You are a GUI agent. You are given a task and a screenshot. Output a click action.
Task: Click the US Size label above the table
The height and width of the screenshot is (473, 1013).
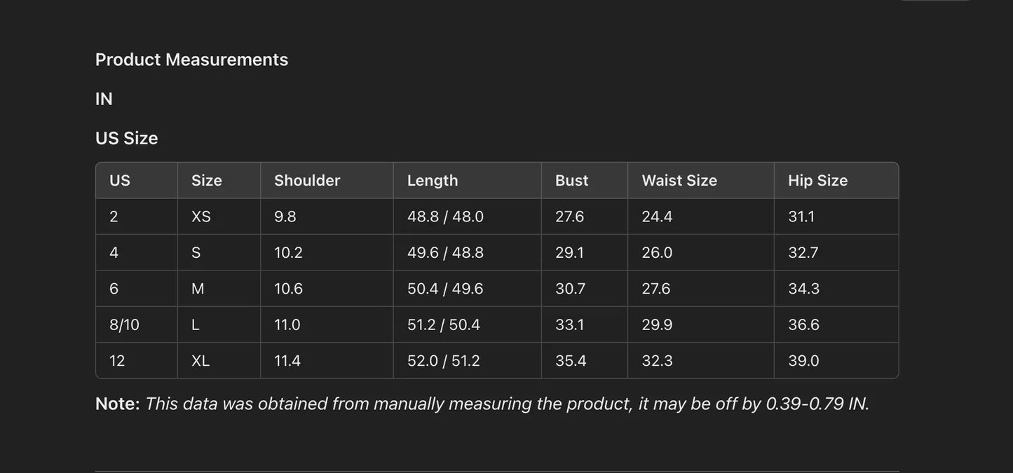coord(126,138)
